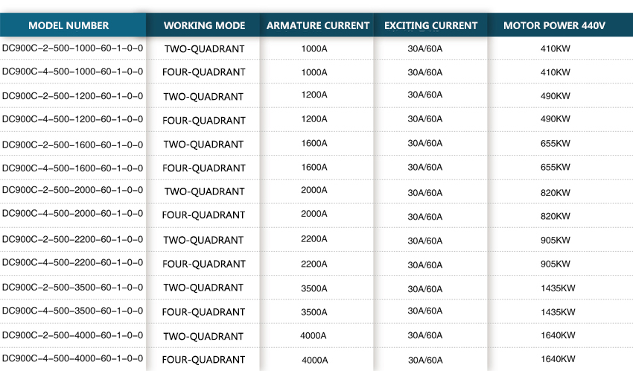Select the ARMATURE CURRENT header
The height and width of the screenshot is (371, 633).
318,25
